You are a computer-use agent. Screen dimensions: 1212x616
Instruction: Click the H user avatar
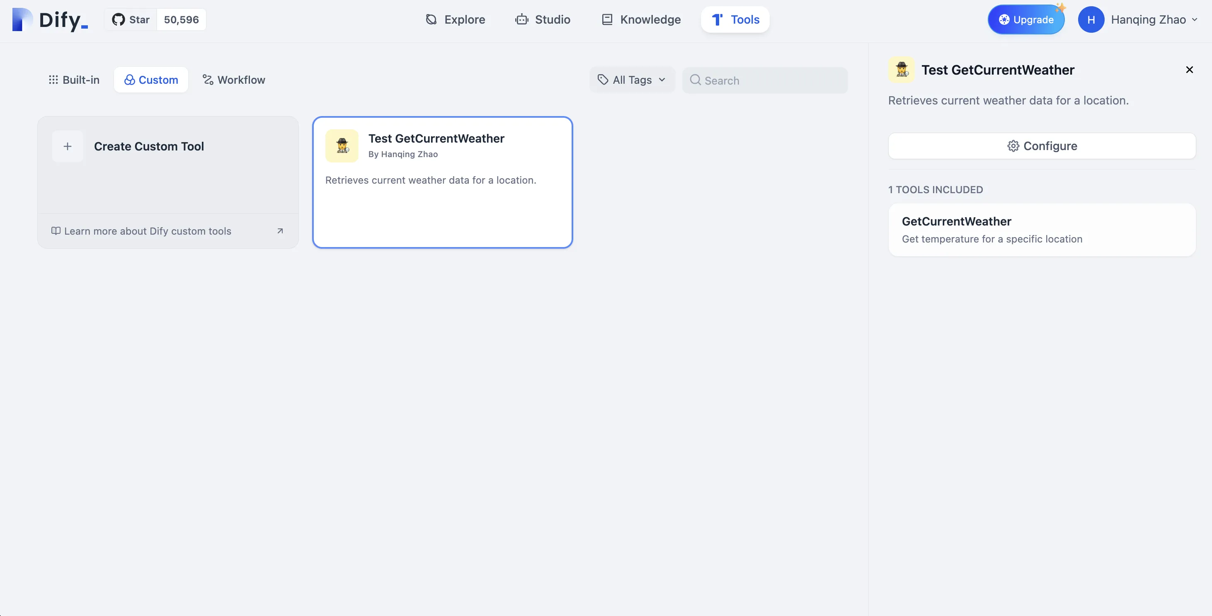1091,20
